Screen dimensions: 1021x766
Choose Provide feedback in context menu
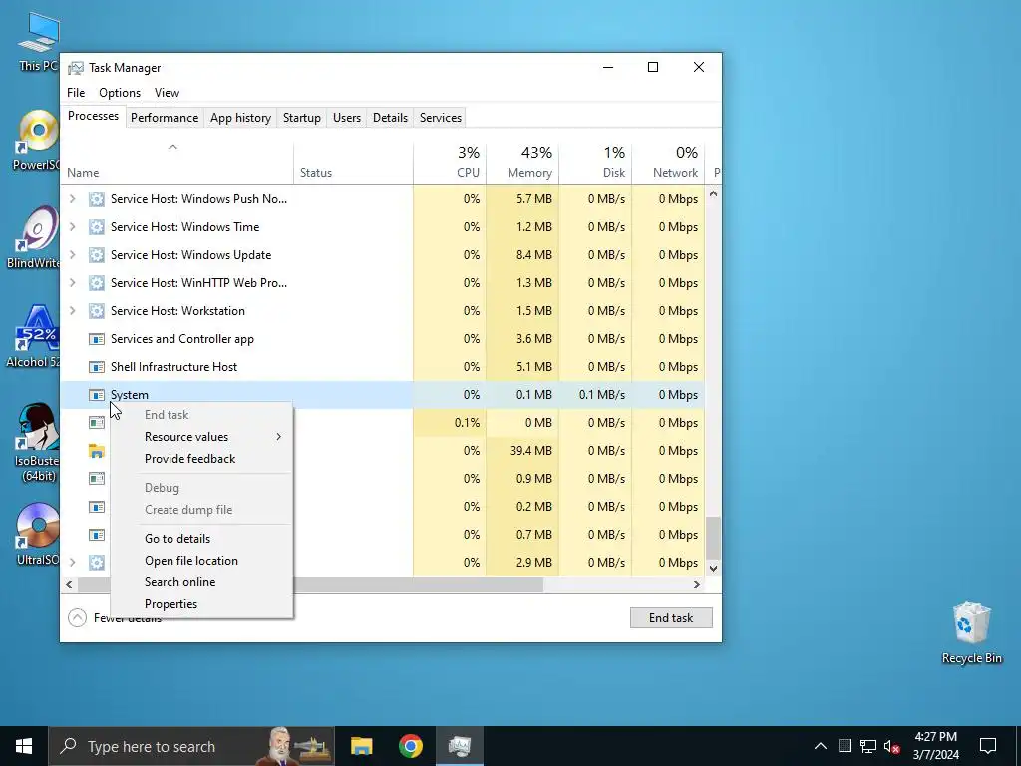201,459
